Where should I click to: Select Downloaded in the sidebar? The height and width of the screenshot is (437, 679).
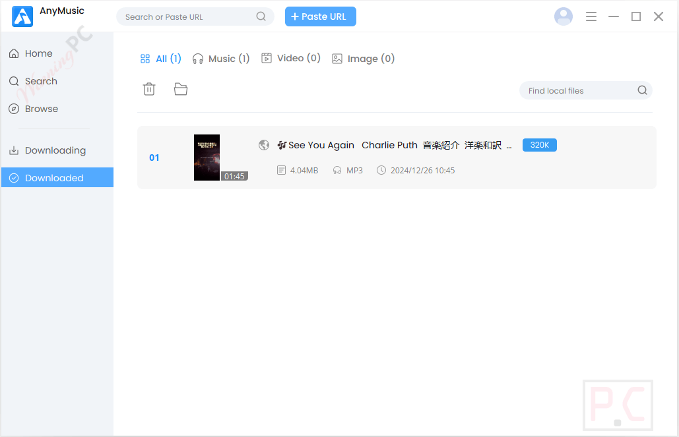pos(57,177)
